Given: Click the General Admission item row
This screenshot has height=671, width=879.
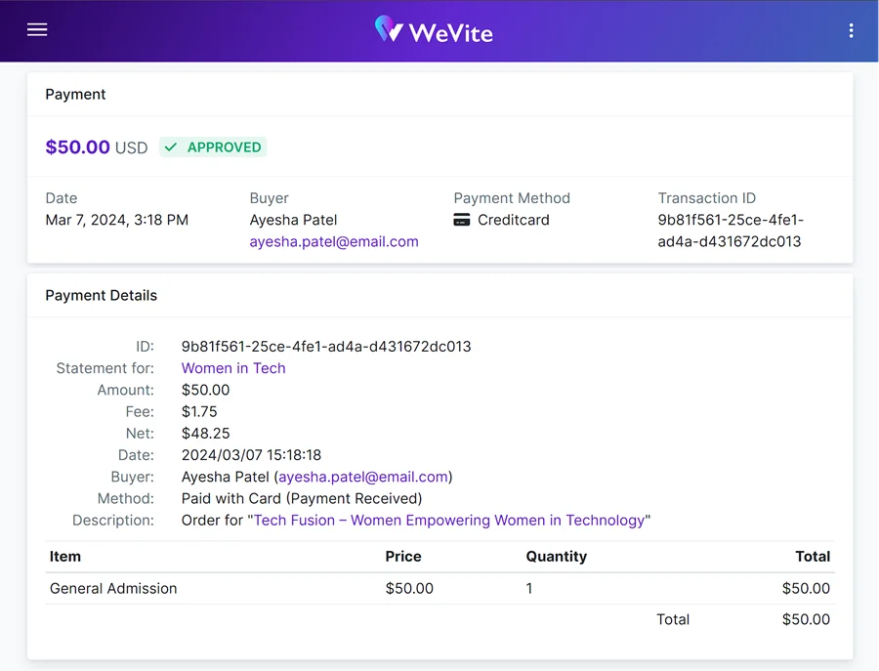Looking at the screenshot, I should click(113, 588).
